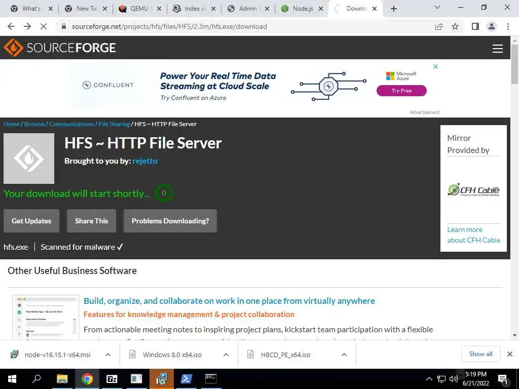
Task: Click Show all downloads
Action: click(x=480, y=354)
